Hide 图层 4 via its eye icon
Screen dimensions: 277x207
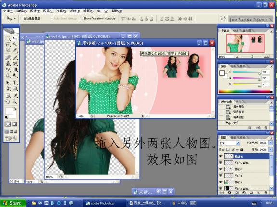(x=221, y=175)
